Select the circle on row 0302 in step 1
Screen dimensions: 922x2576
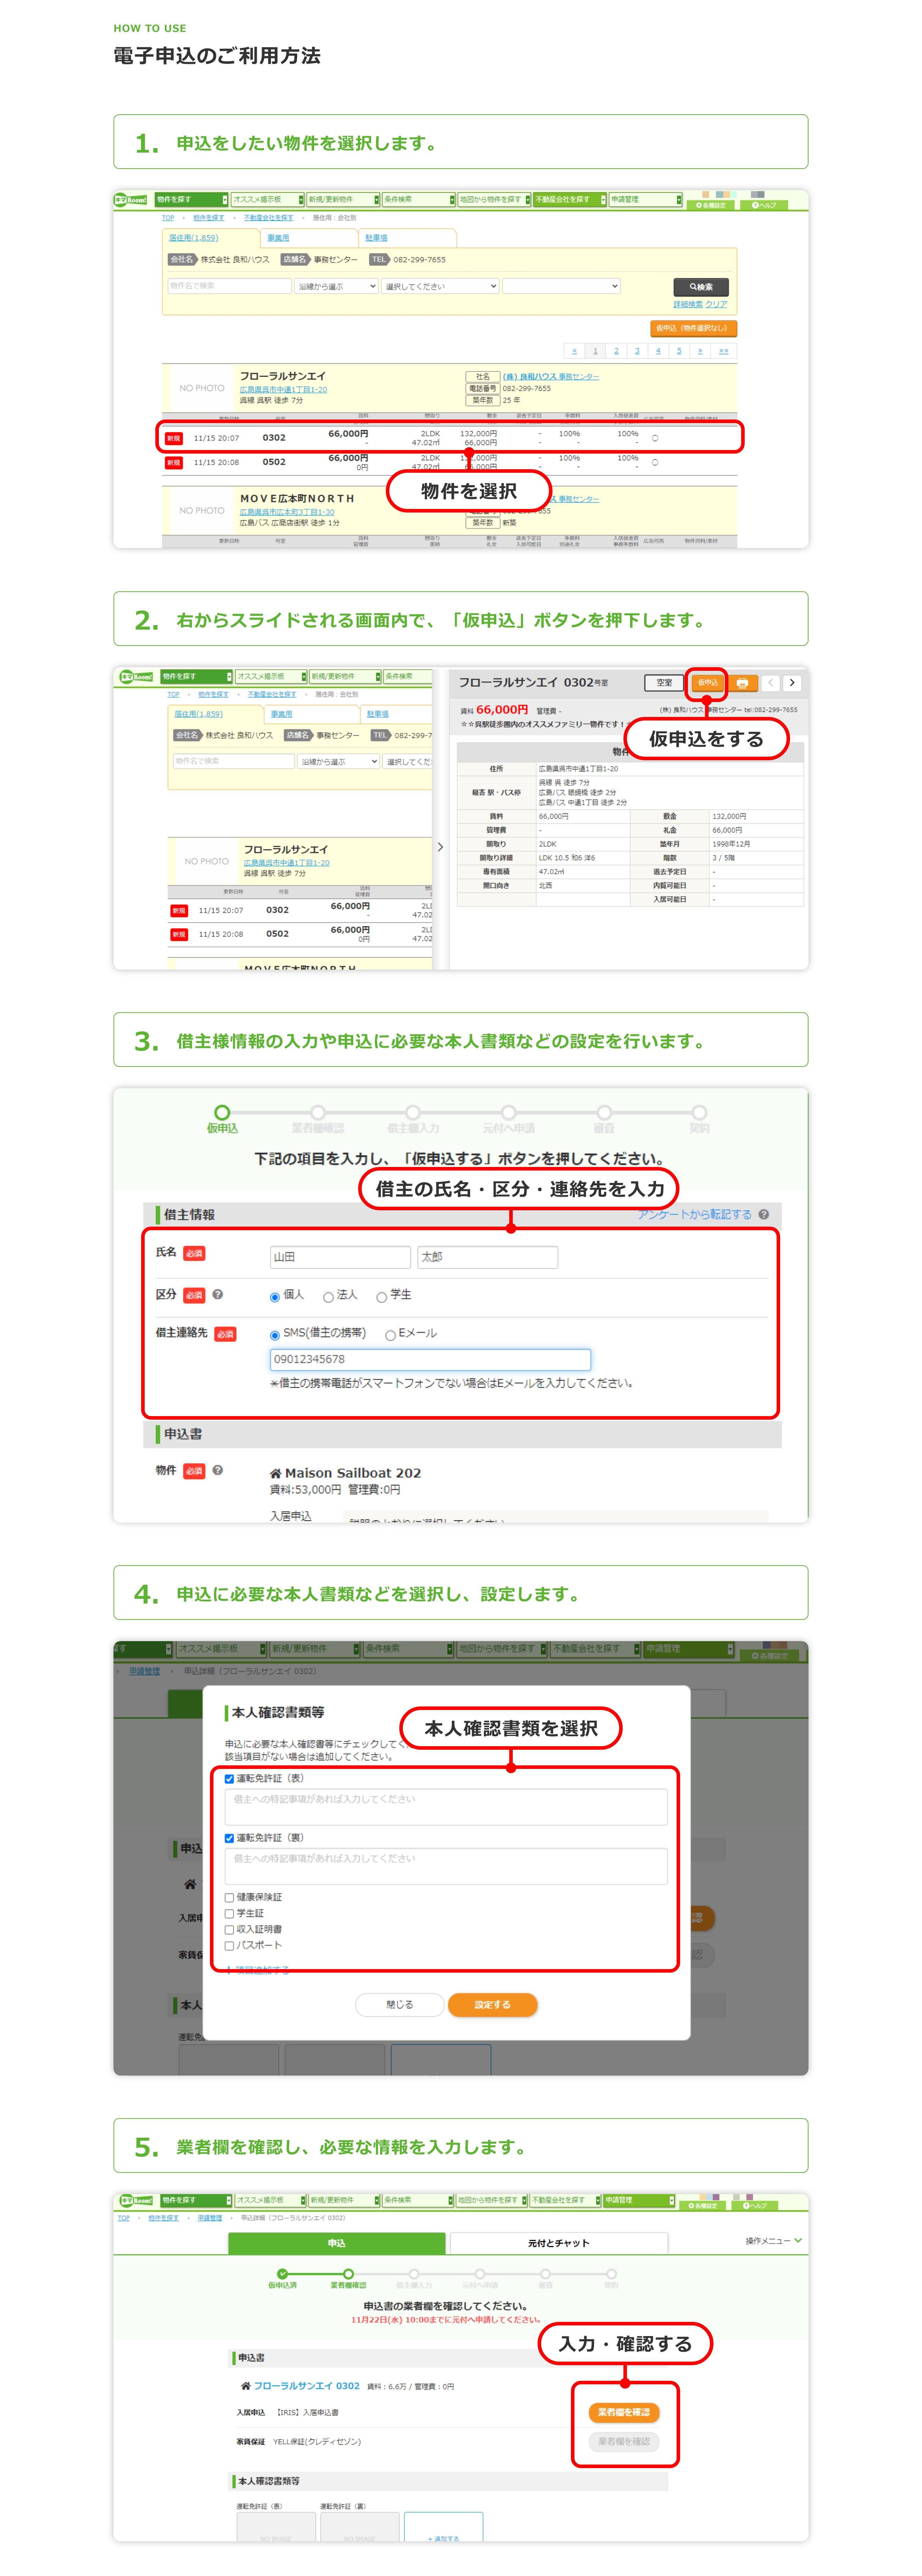pos(655,438)
